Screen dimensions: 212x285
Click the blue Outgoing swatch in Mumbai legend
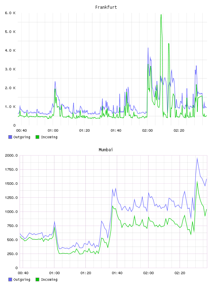10,279
